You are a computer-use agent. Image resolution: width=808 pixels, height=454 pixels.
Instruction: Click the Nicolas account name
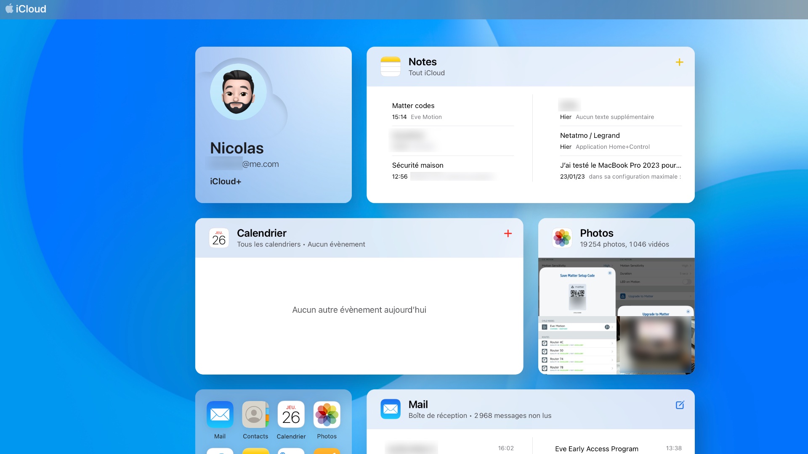(x=237, y=148)
